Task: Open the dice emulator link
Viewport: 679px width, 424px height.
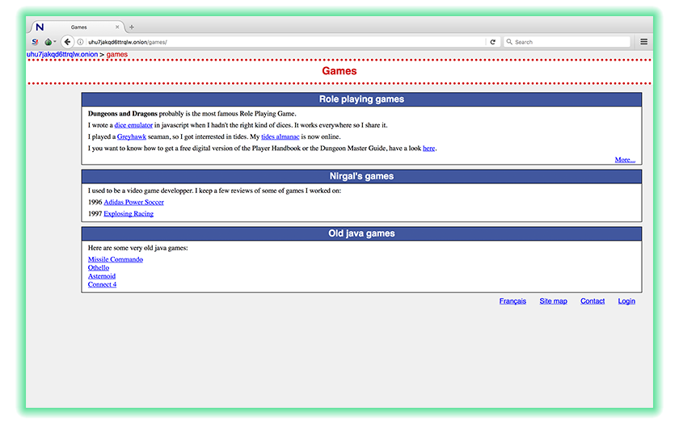Action: tap(133, 125)
